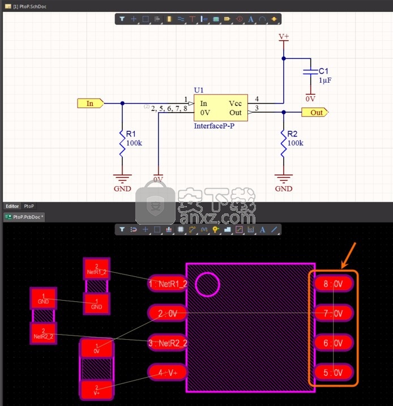Click the 1µF capacitor value

coord(325,80)
